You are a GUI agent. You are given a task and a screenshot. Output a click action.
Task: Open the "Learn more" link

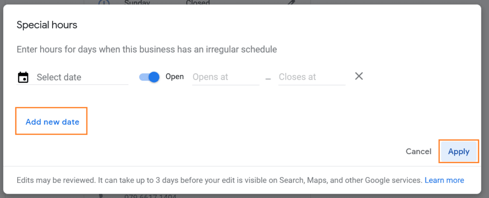coord(444,180)
